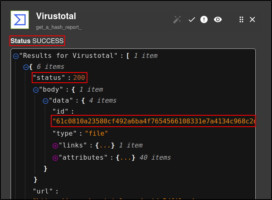
Task: Click the six-dot grid drag icon
Action: click(241, 20)
